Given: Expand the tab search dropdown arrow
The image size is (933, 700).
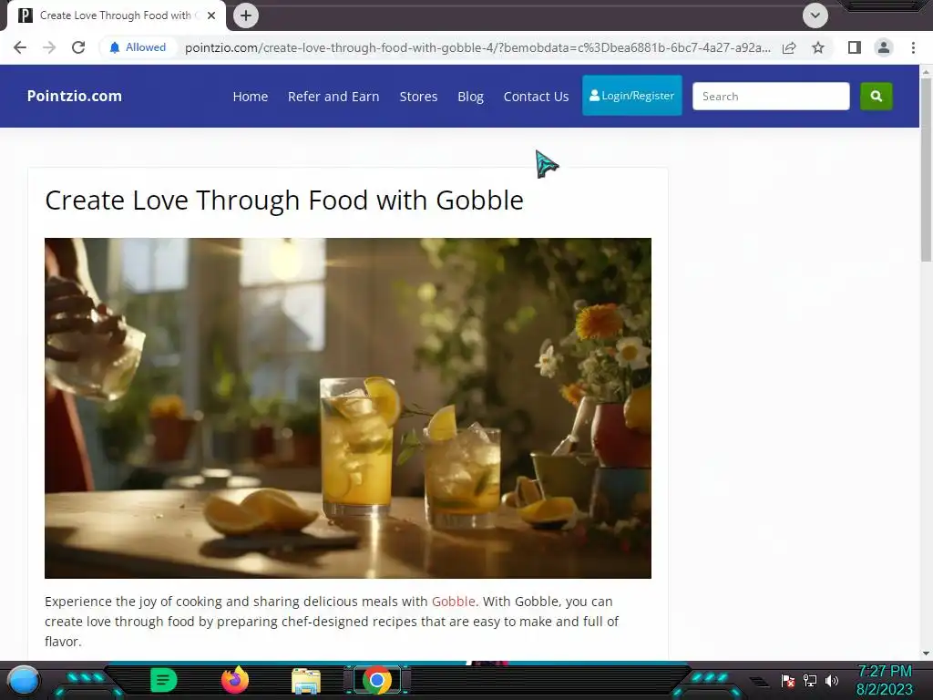Looking at the screenshot, I should (x=815, y=15).
